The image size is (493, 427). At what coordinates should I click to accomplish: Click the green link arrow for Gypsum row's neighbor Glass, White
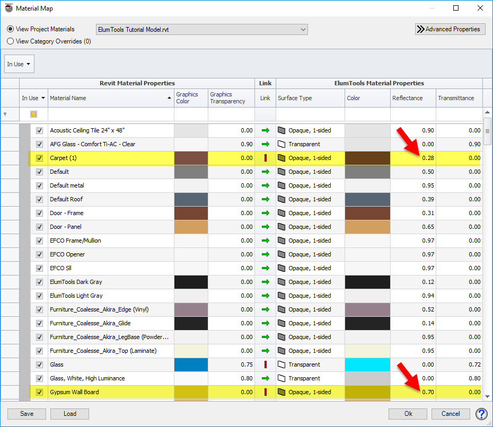pos(265,378)
